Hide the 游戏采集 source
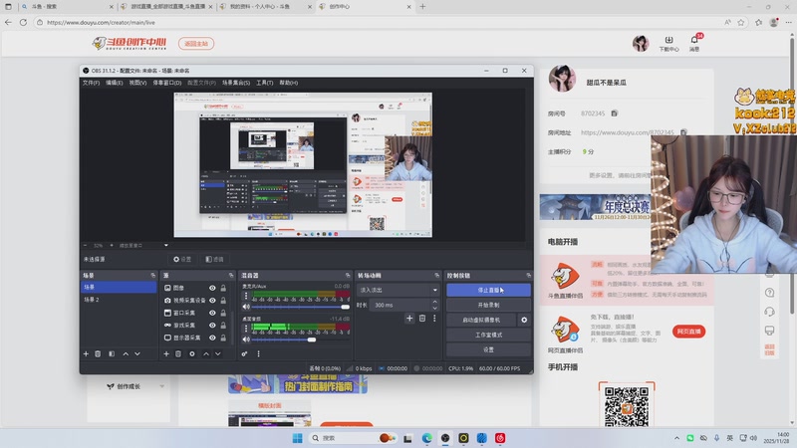The height and width of the screenshot is (448, 797). click(x=212, y=326)
